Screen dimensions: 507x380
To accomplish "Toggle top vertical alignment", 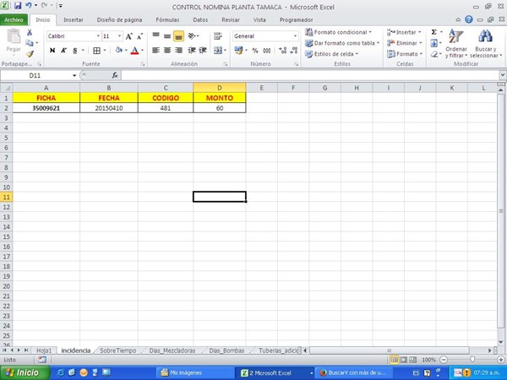I will point(155,35).
